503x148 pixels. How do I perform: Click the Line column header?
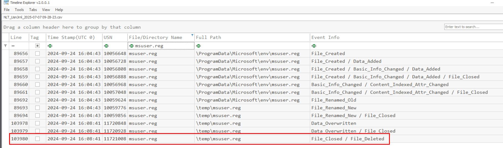pyautogui.click(x=16, y=37)
